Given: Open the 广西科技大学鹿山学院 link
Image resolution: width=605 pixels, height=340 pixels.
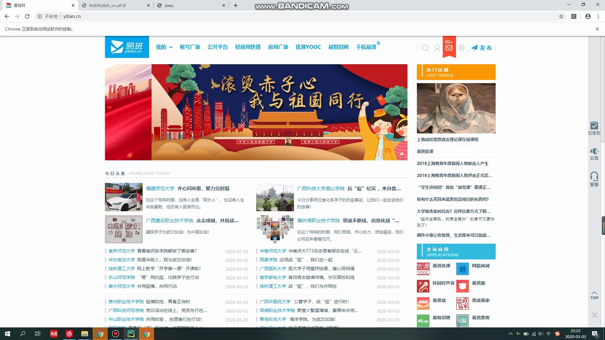Looking at the screenshot, I should click(x=320, y=189).
